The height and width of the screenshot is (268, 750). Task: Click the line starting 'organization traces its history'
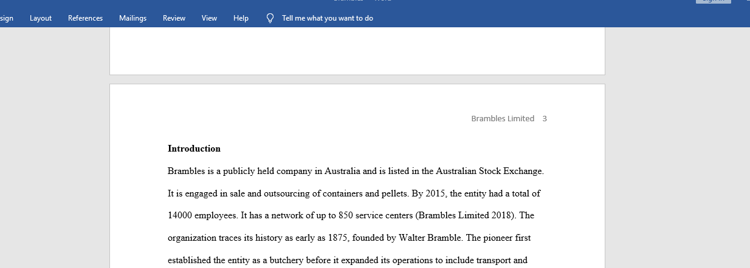click(349, 238)
